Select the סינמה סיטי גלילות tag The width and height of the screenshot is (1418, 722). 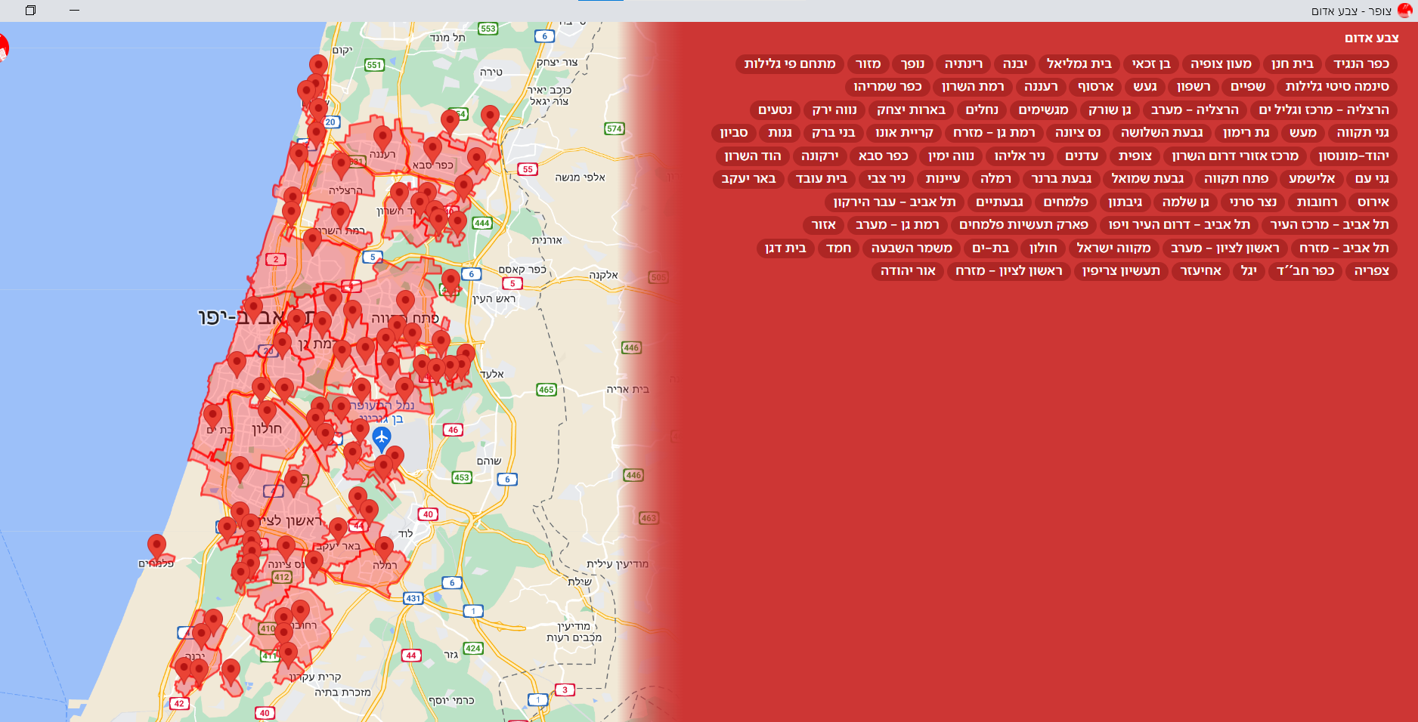[1337, 87]
